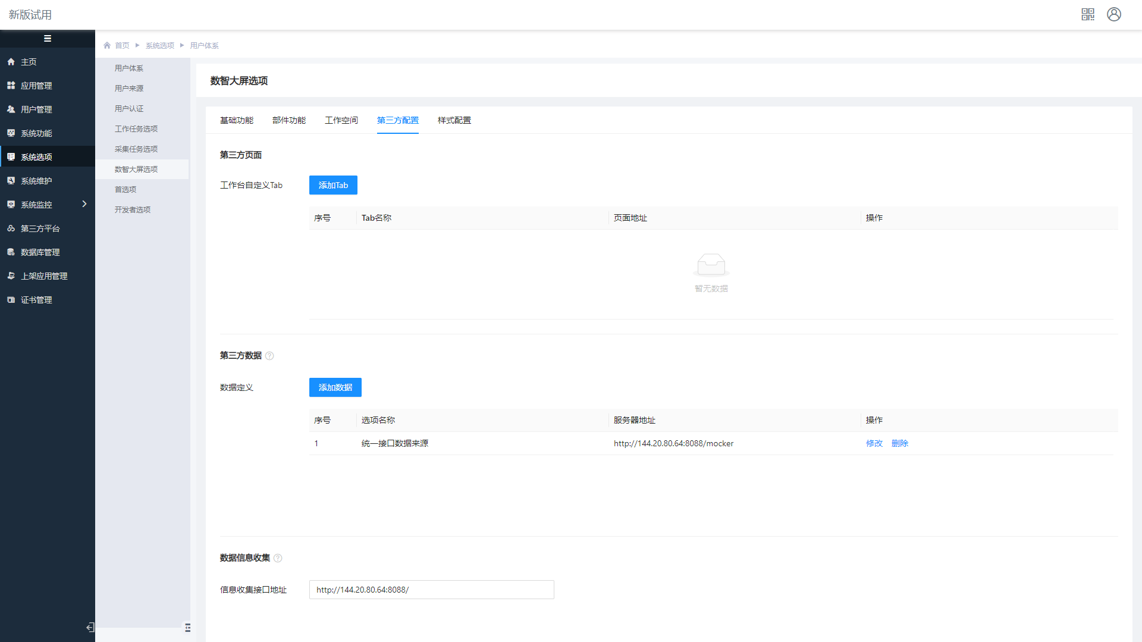Open 第三方平台 in the sidebar
1142x642 pixels.
pos(40,228)
